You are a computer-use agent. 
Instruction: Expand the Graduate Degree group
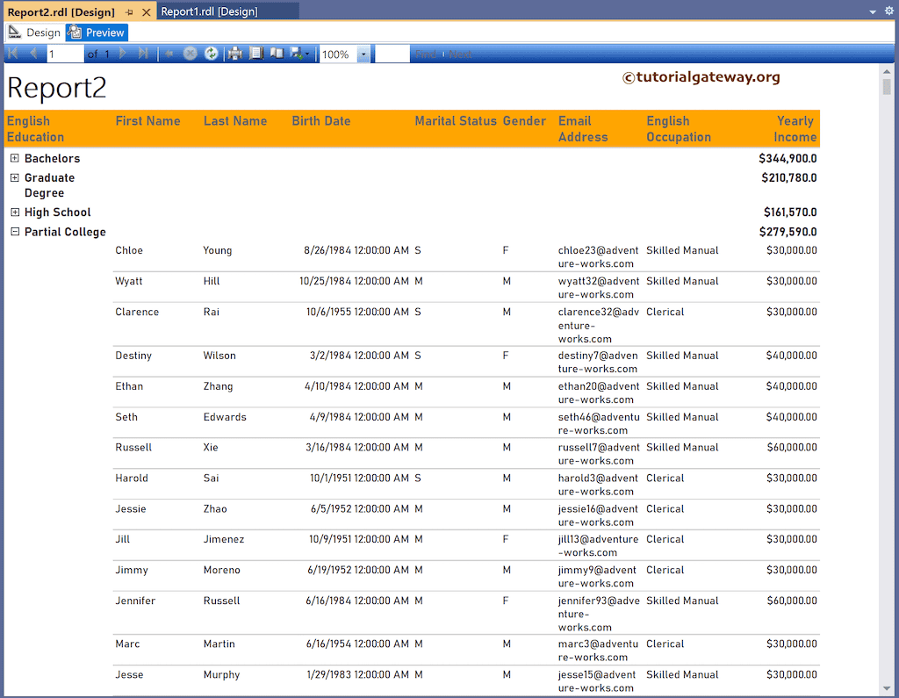pyautogui.click(x=14, y=177)
